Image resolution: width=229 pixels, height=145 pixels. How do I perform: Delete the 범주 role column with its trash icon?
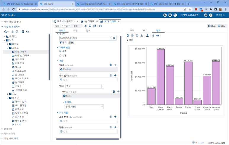tap(111, 65)
